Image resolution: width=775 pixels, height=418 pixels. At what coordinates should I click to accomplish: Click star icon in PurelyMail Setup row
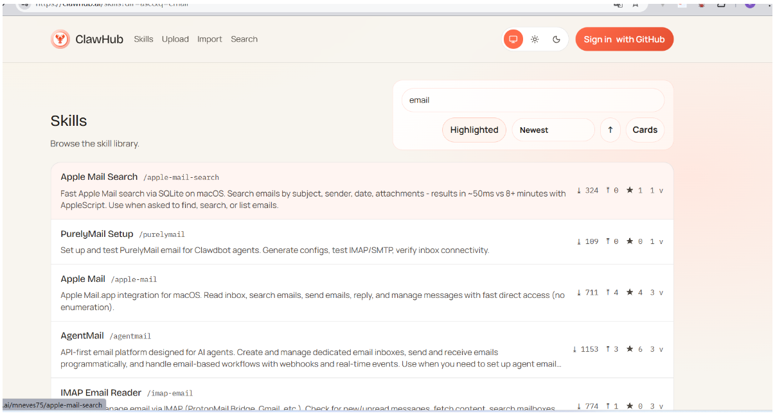pyautogui.click(x=630, y=241)
